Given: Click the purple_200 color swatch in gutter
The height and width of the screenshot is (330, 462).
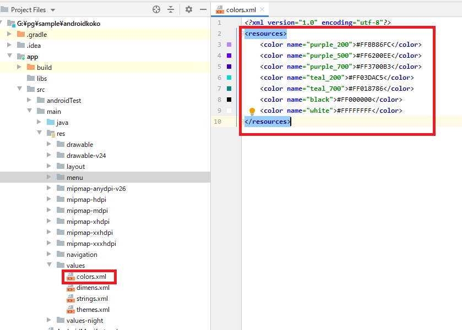Looking at the screenshot, I should point(229,45).
